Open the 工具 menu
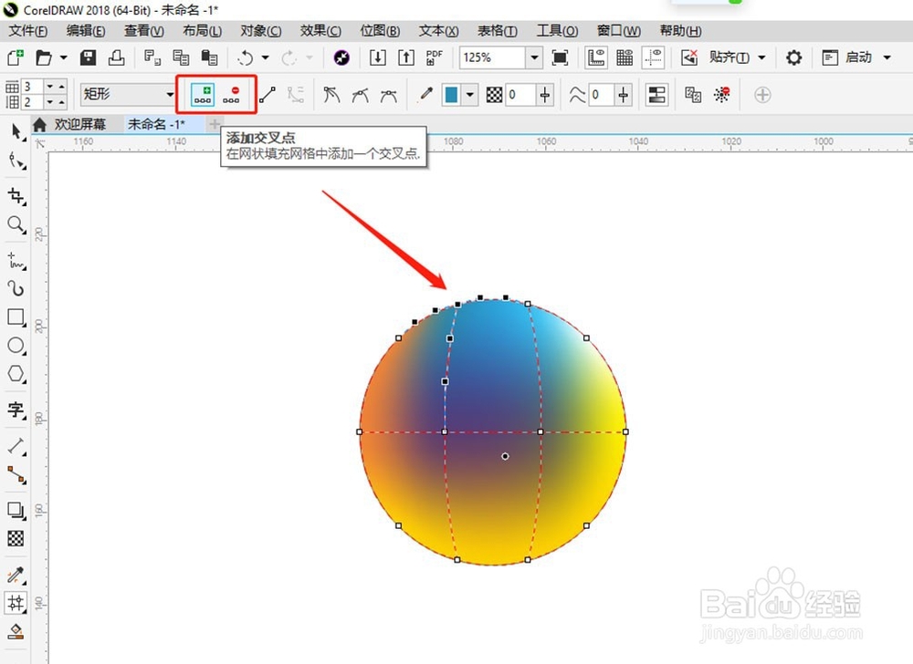Screen dimensions: 913x664 557,31
